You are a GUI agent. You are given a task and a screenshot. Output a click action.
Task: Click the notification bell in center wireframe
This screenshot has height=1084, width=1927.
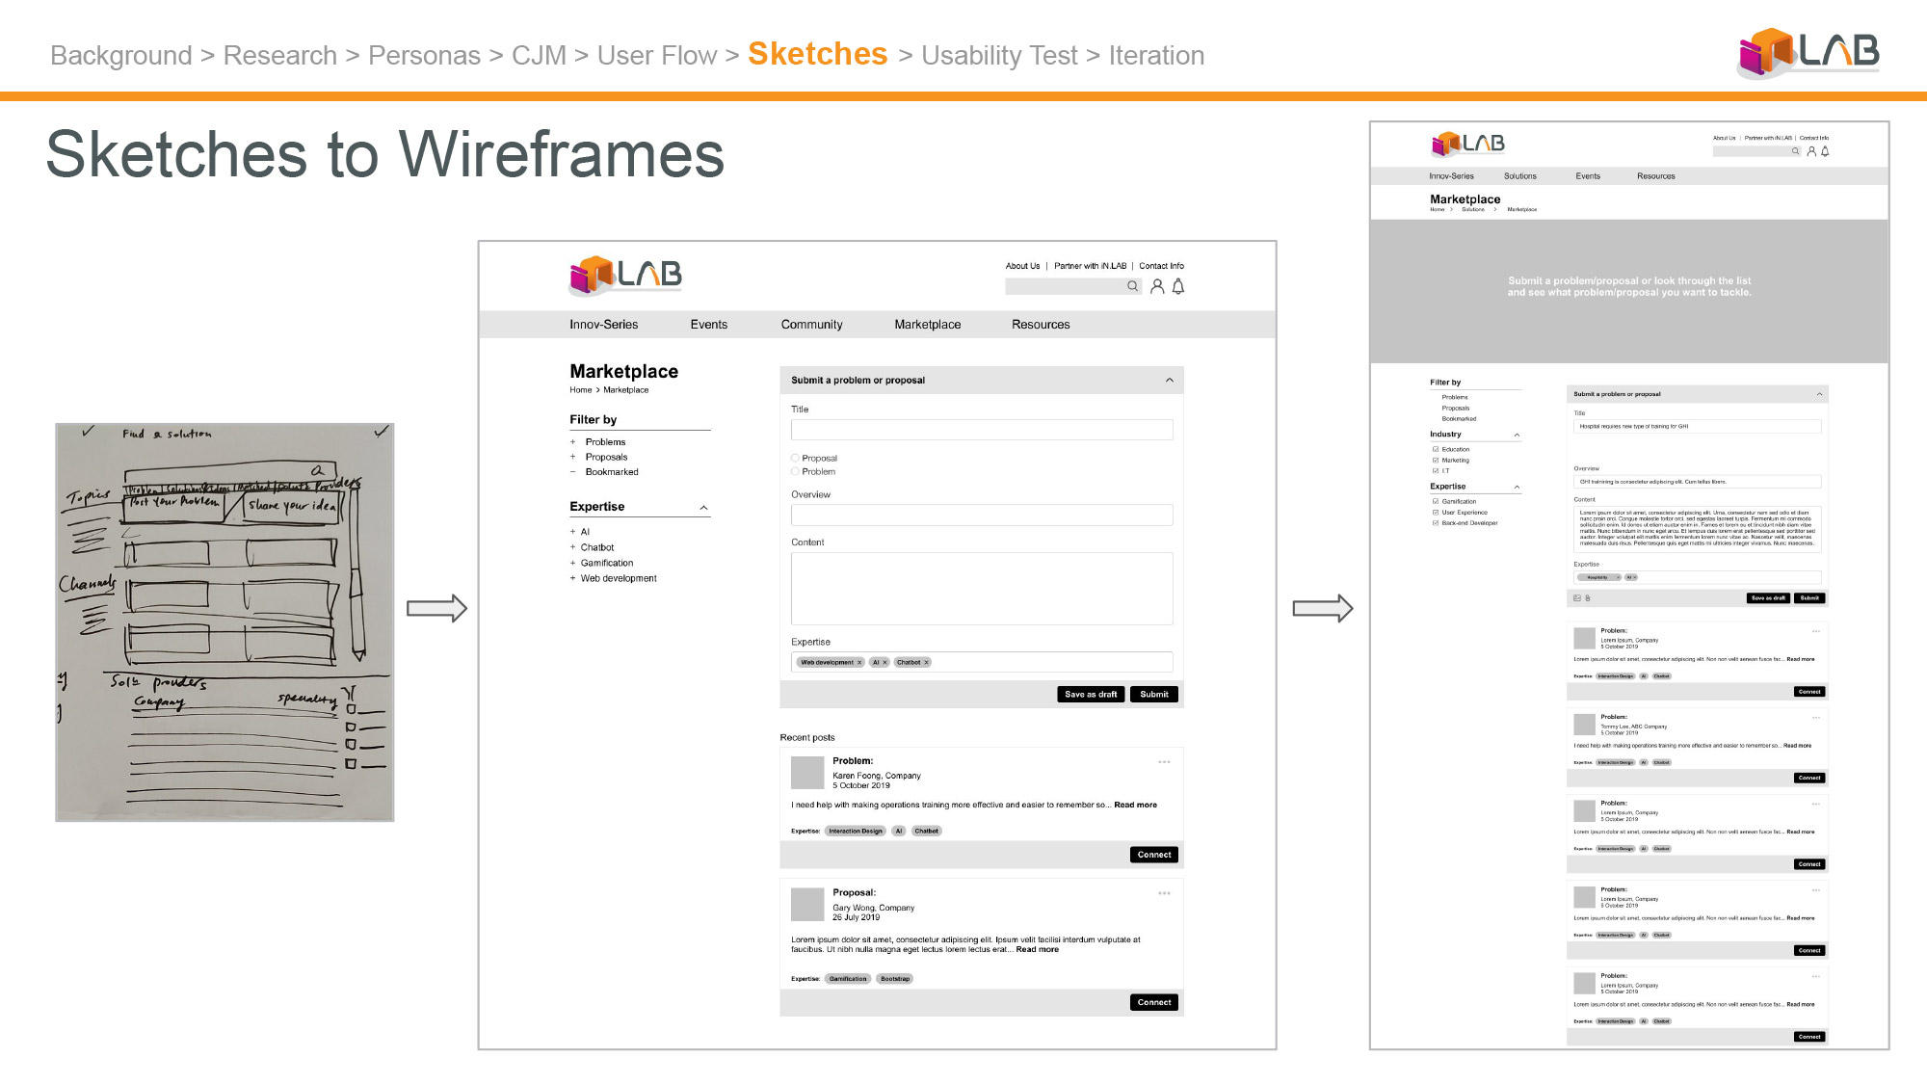[x=1178, y=286]
